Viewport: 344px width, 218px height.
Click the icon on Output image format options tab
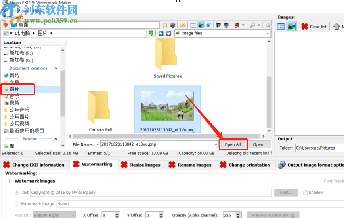282,165
